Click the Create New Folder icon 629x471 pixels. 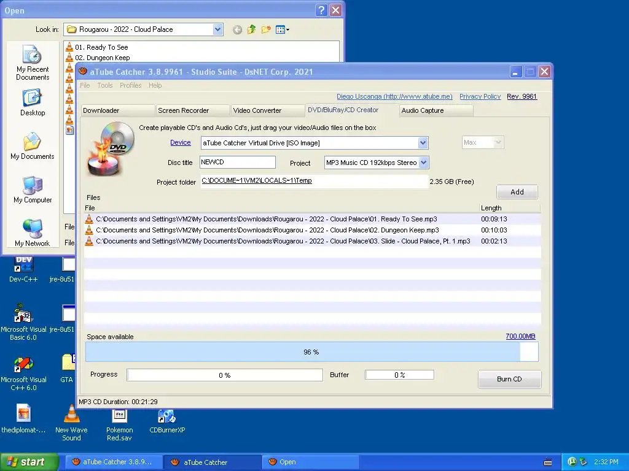pyautogui.click(x=265, y=29)
